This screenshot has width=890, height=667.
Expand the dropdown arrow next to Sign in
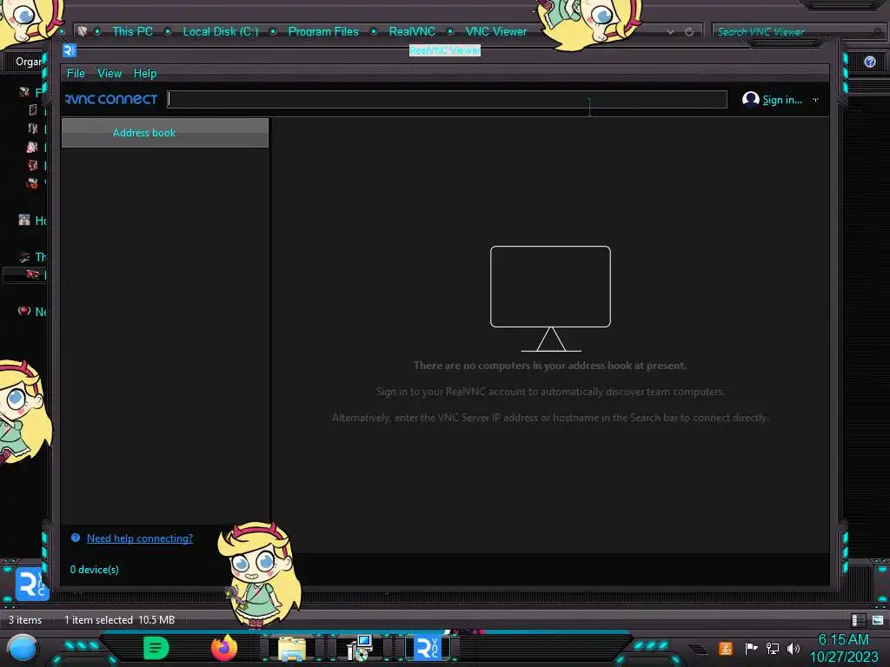(815, 100)
